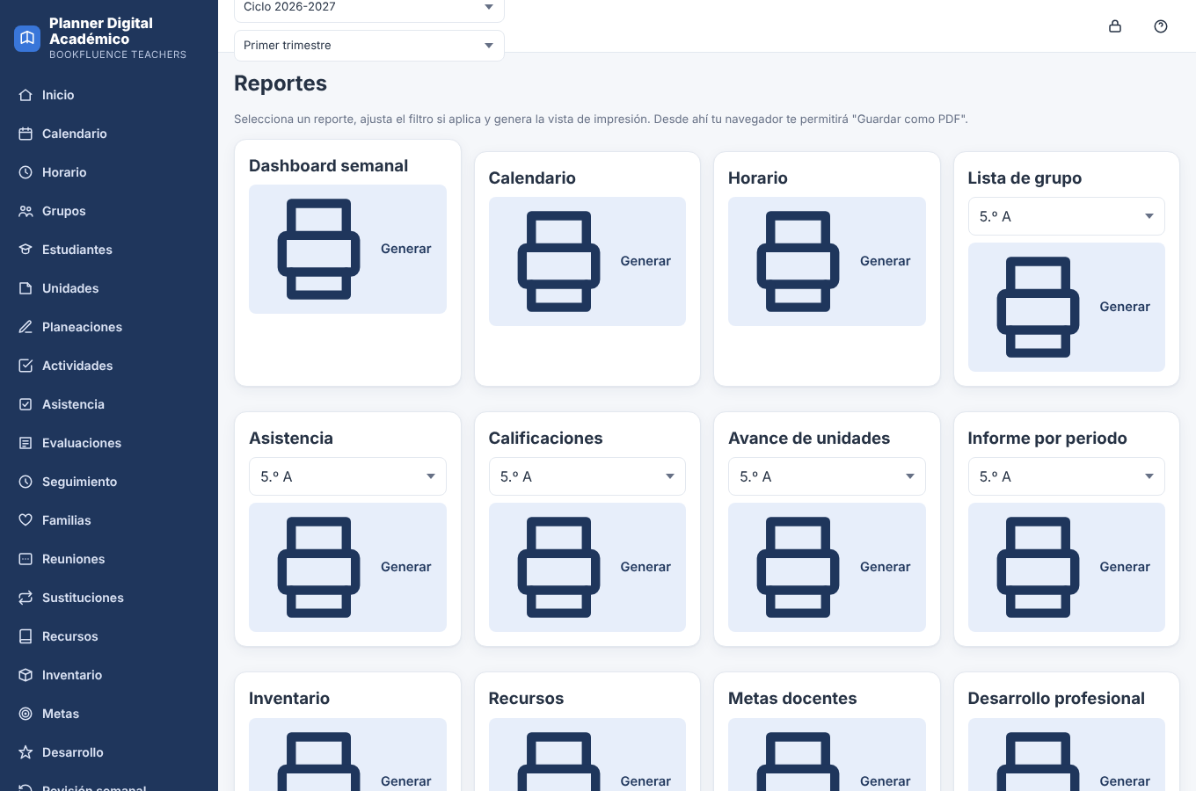Open group dropdown in Calificaciones card
The height and width of the screenshot is (791, 1196).
pos(587,476)
